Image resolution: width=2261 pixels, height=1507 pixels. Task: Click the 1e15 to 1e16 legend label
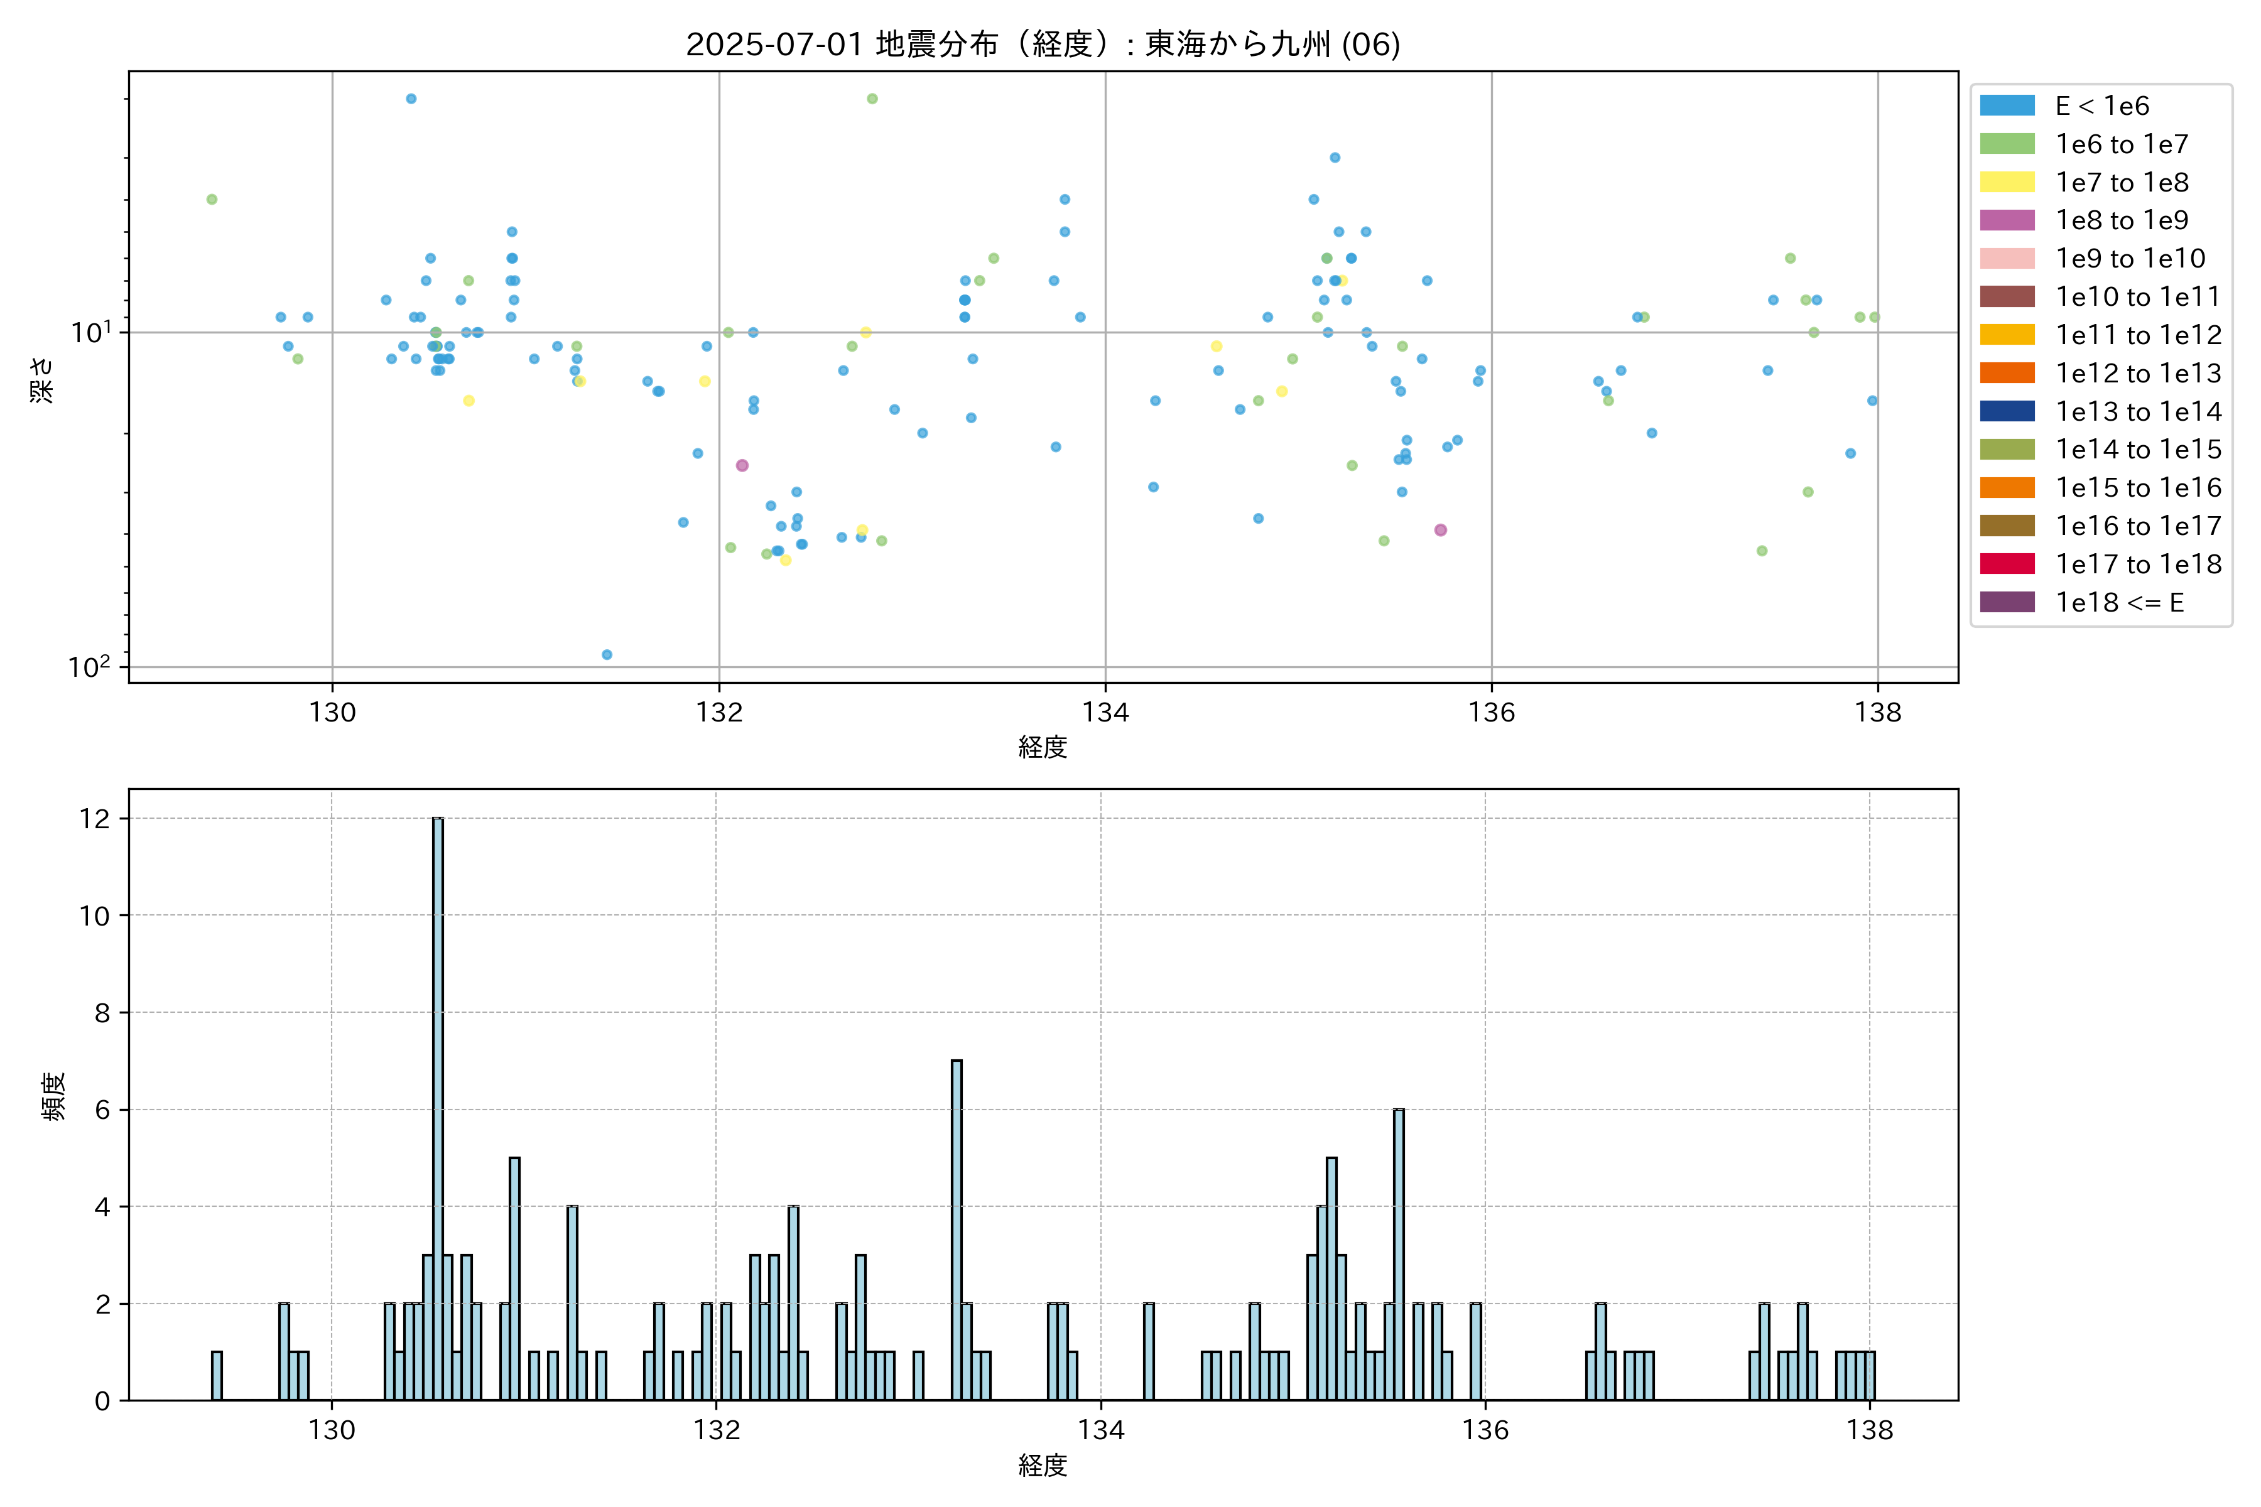click(x=2138, y=489)
